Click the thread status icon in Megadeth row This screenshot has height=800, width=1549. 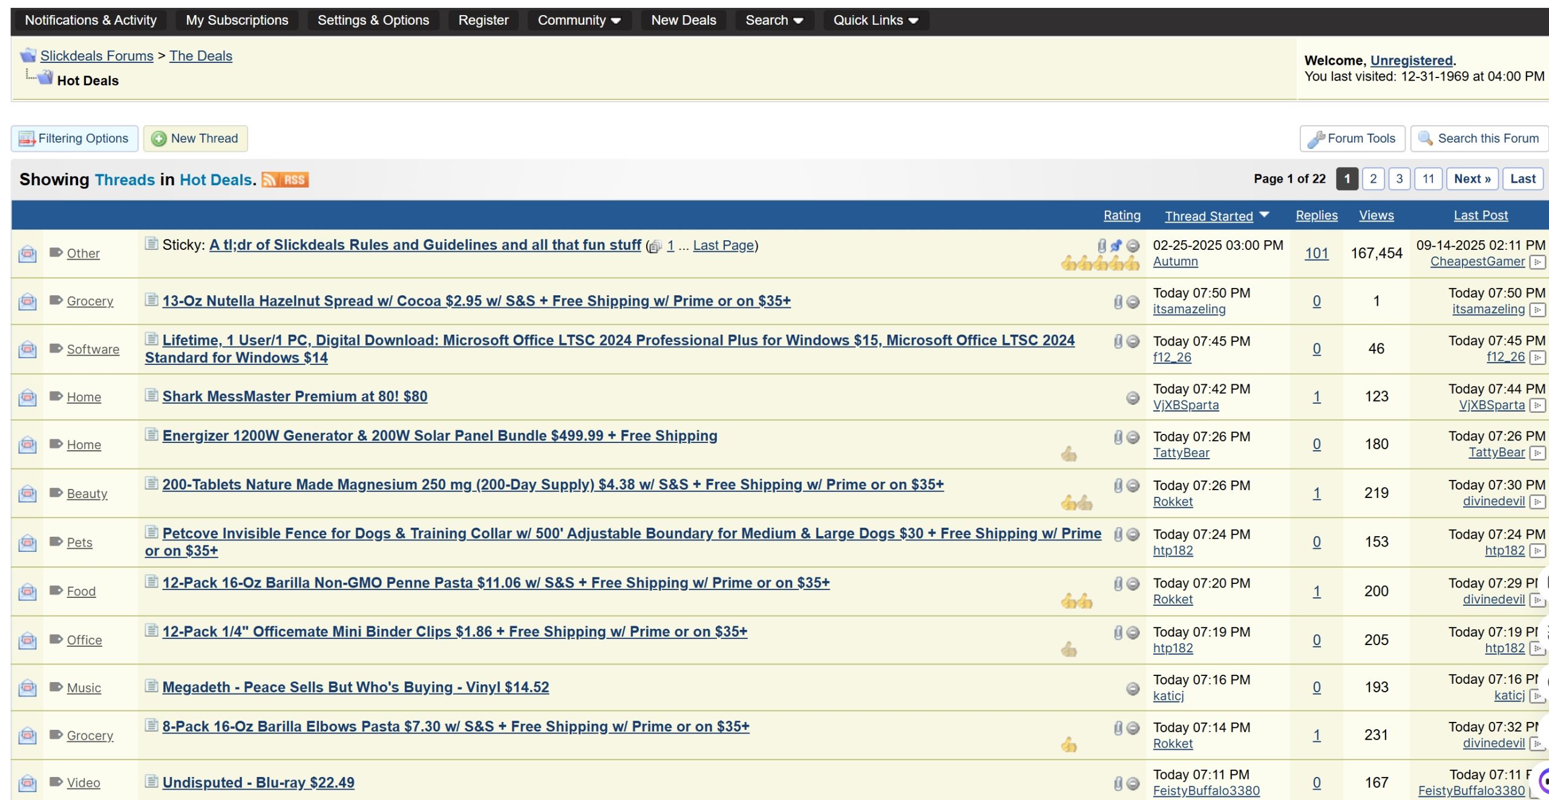point(27,687)
